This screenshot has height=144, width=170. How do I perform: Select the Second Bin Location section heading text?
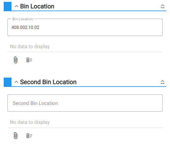click(x=48, y=82)
